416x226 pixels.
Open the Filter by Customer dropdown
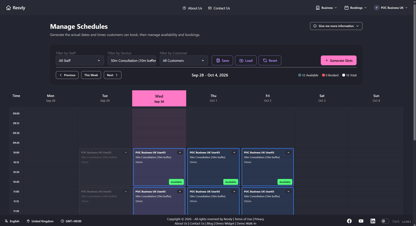coord(184,61)
